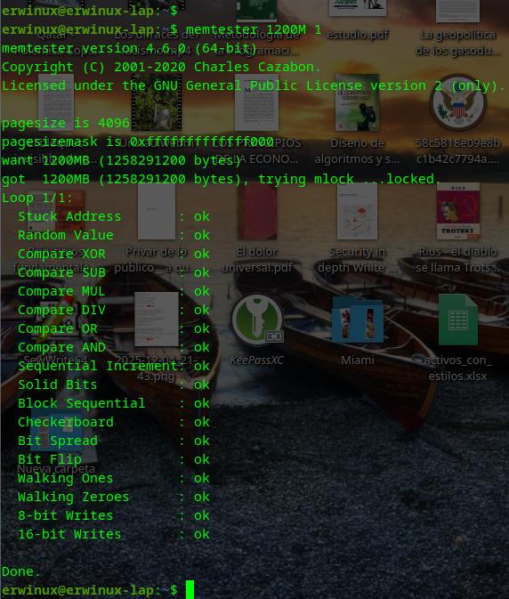This screenshot has width=509, height=599.
Task: Click the pagesizemask 0xfffffffffffff000 line
Action: tap(137, 142)
